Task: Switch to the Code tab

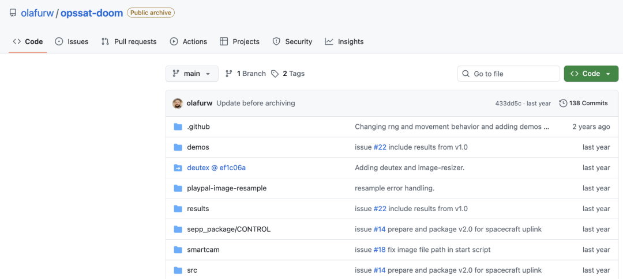Action: pos(28,41)
